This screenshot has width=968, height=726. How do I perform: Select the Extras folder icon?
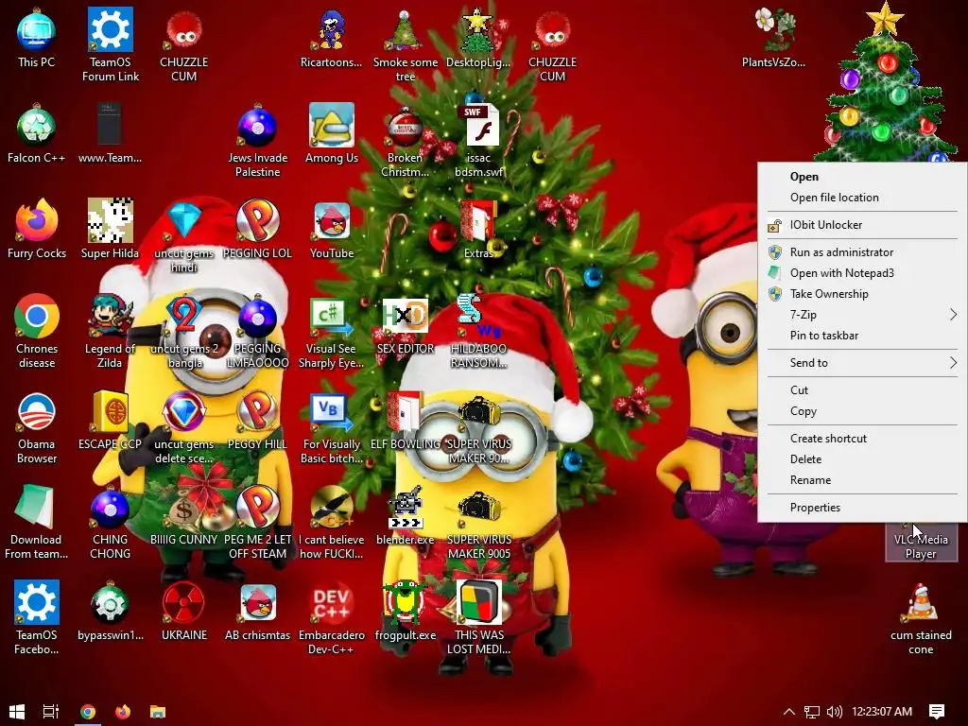coord(478,229)
